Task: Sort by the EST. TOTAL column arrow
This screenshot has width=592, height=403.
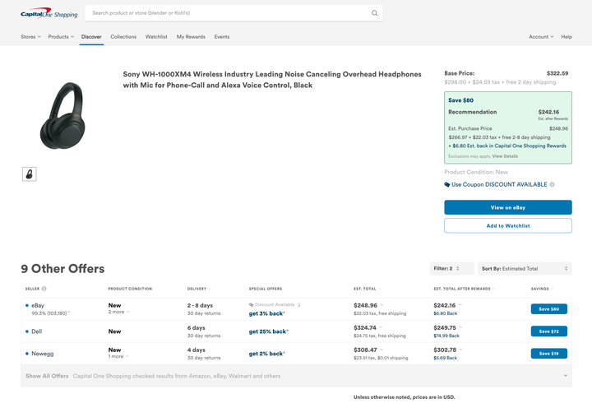Action: (379, 289)
